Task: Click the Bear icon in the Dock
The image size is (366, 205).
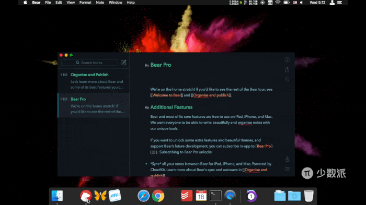Action: (86, 196)
